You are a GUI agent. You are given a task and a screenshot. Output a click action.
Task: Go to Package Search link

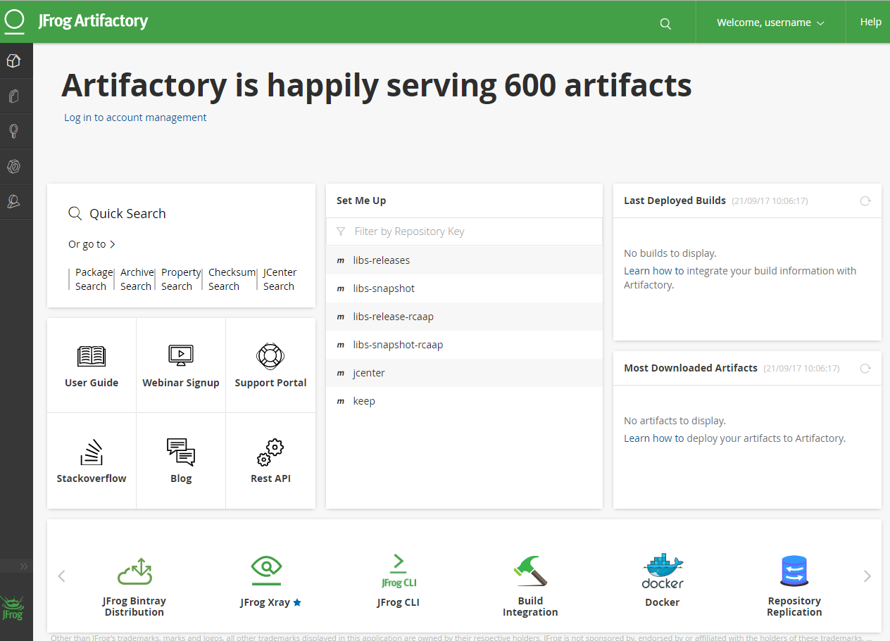(92, 279)
